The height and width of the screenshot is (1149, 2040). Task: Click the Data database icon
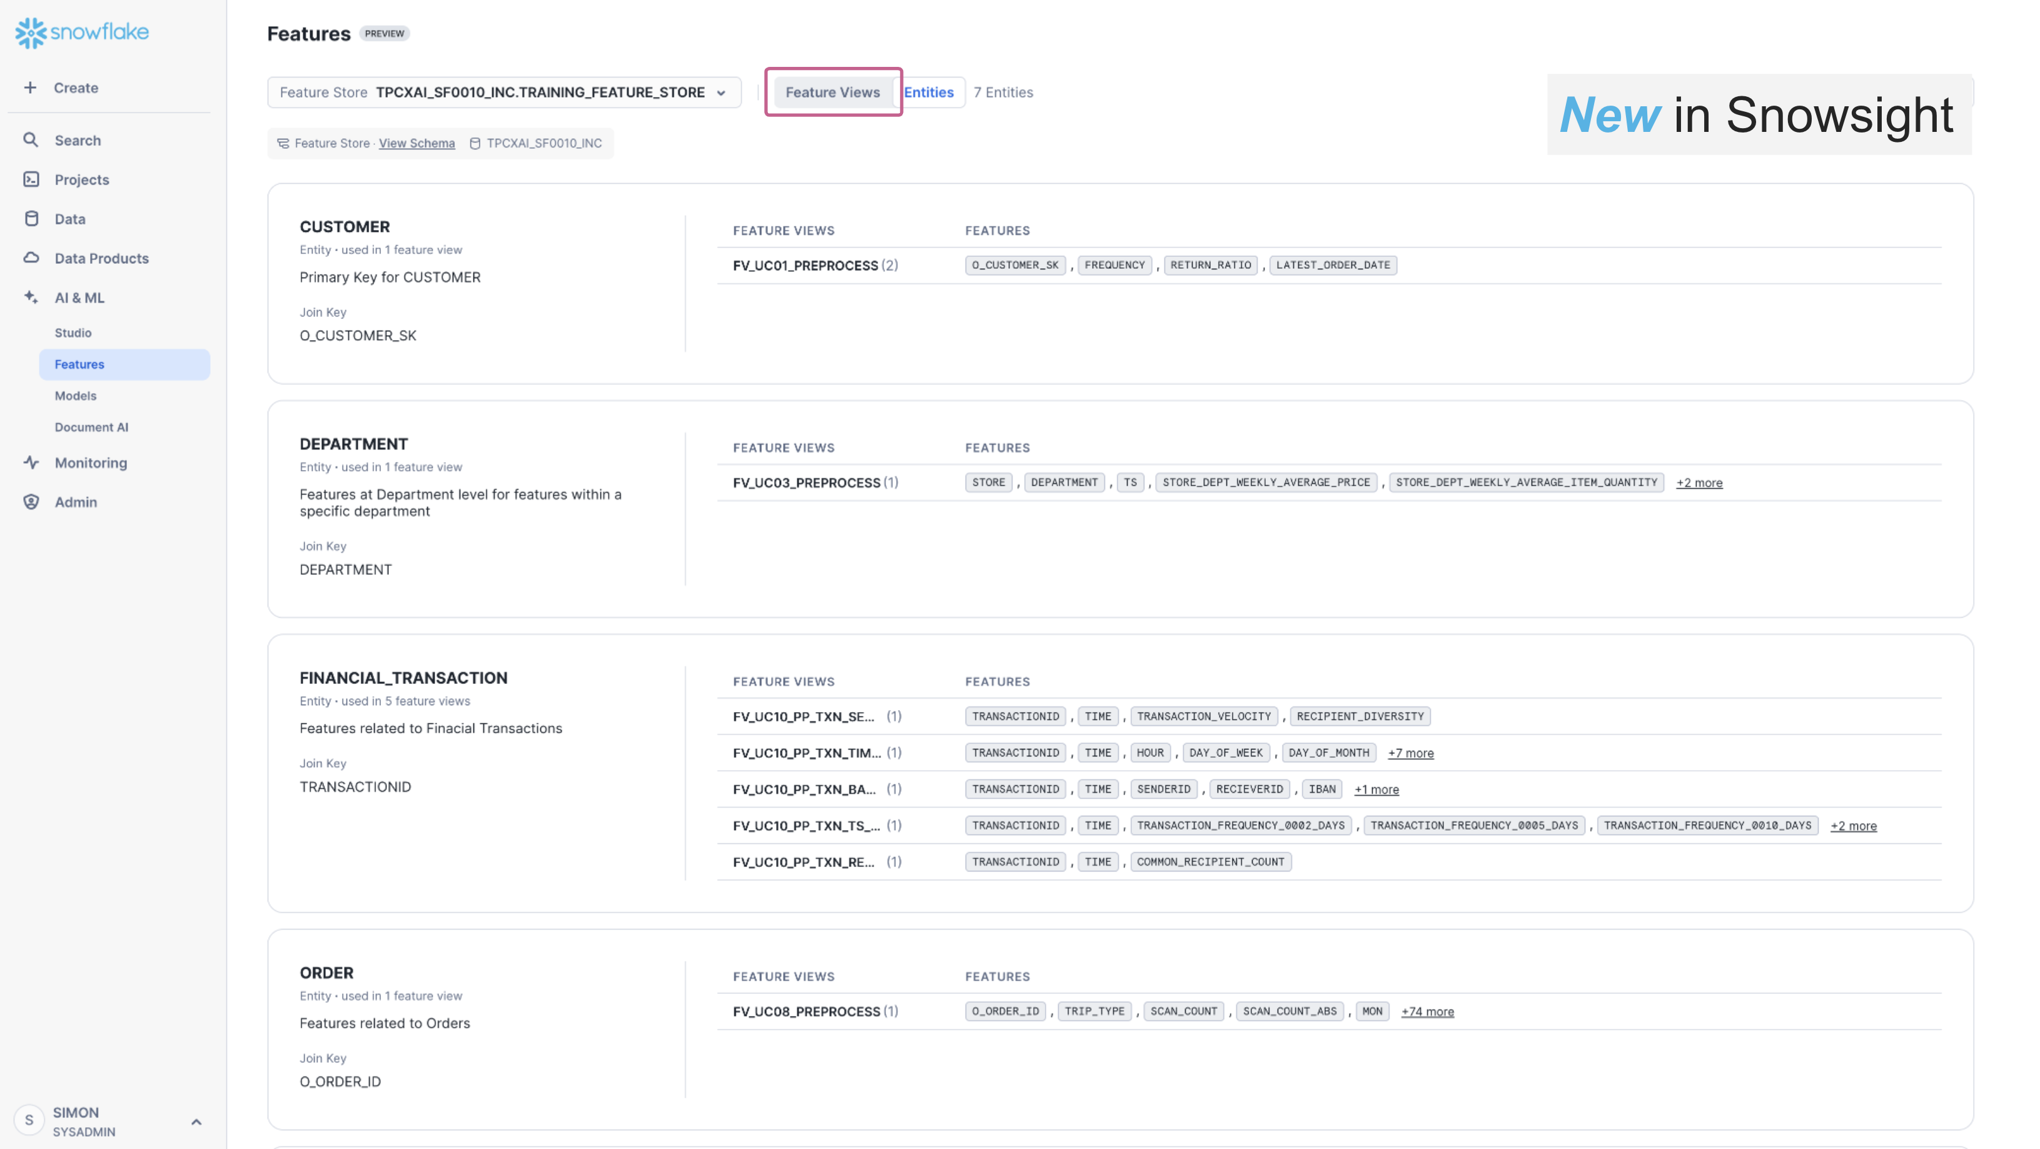point(31,219)
